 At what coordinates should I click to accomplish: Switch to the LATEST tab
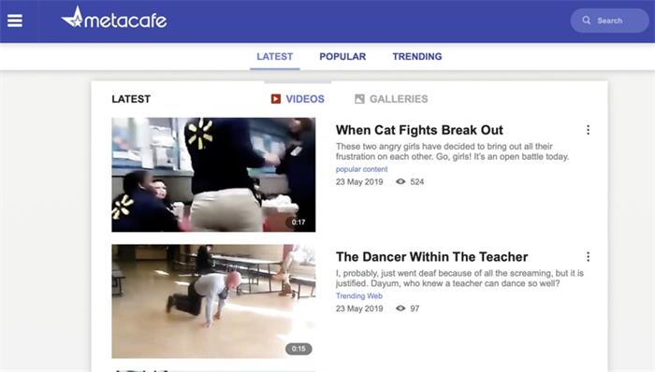click(x=275, y=57)
